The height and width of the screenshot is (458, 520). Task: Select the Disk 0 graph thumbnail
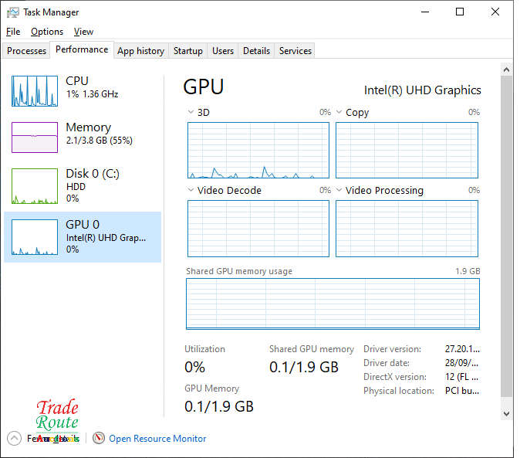(35, 186)
